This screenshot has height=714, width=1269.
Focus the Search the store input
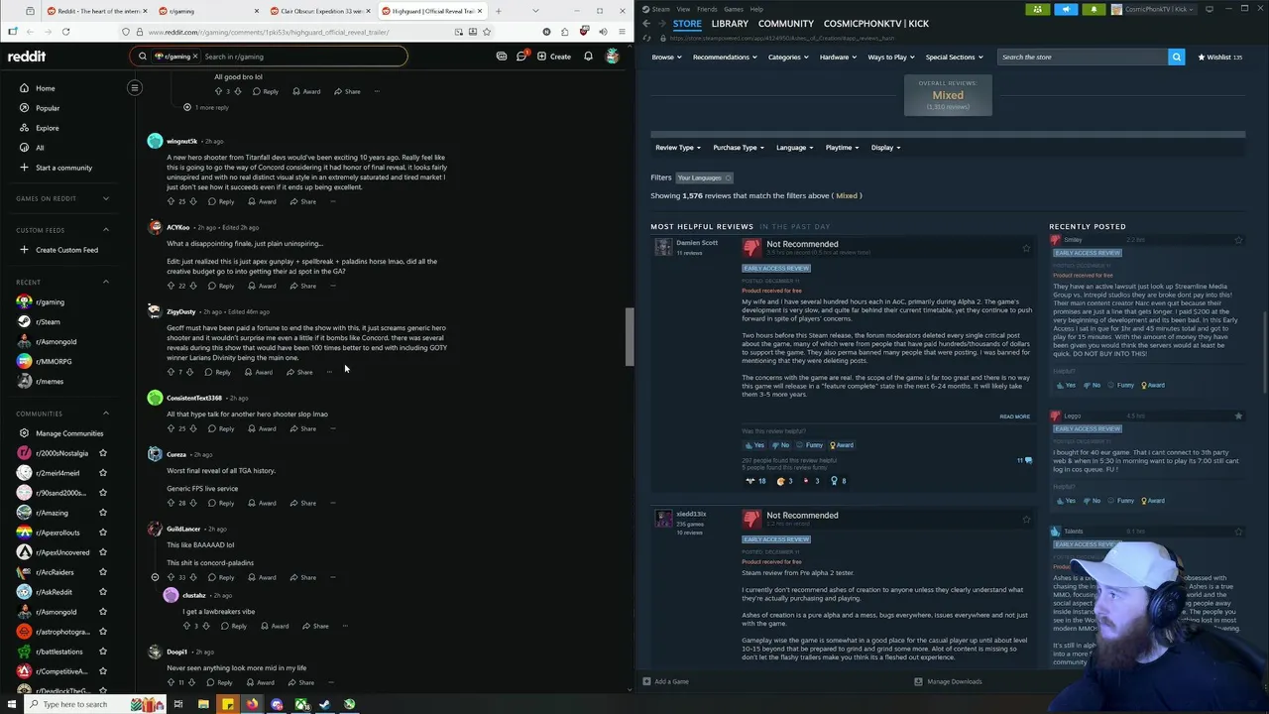click(x=1083, y=57)
